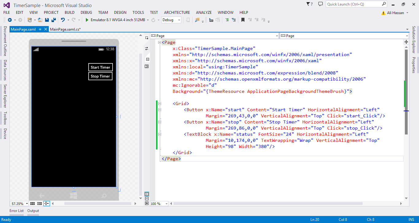Click the Save All toolbar icon
419x223 pixels.
[53, 20]
